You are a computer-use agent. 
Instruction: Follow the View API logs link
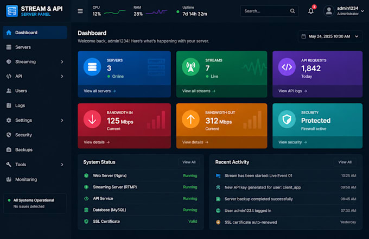(x=292, y=91)
